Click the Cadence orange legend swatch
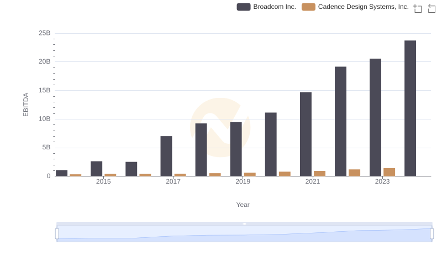This screenshot has height=255, width=442. pos(308,7)
